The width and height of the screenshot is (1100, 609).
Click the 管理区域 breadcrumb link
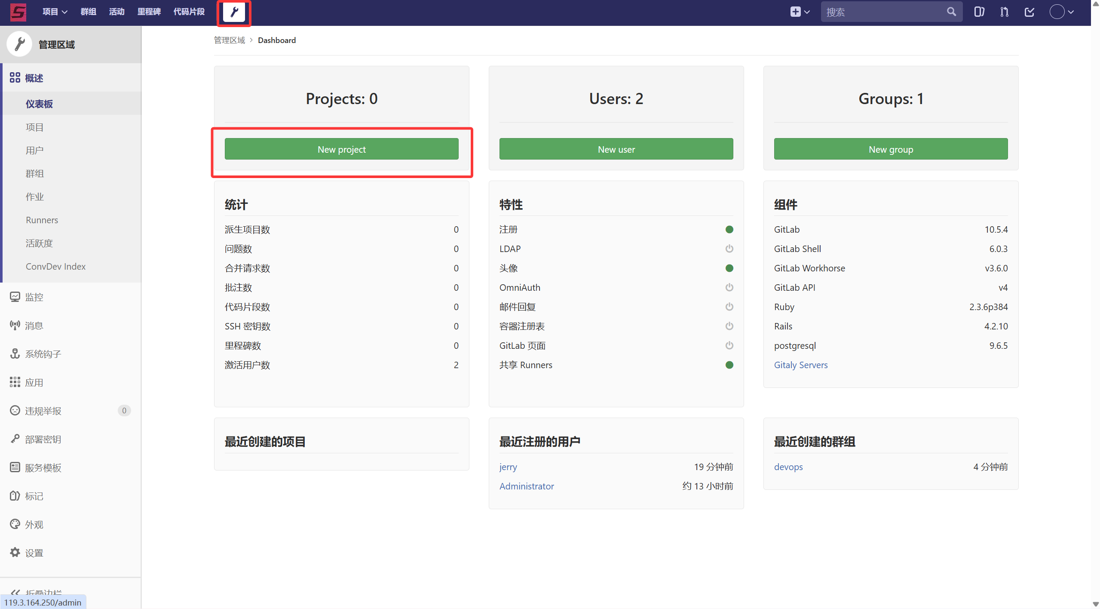pos(229,40)
